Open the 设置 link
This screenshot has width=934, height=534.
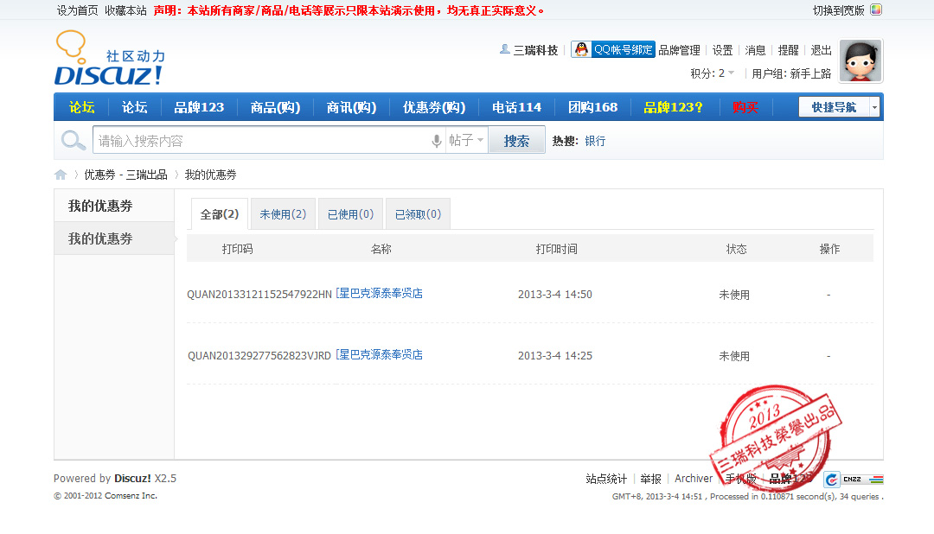pyautogui.click(x=722, y=50)
